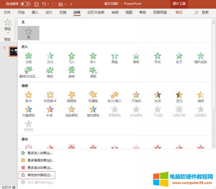Click the 补色 (Complementary Color) emphasis effect

click(50, 111)
